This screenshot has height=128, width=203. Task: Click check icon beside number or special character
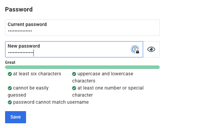[74, 88]
